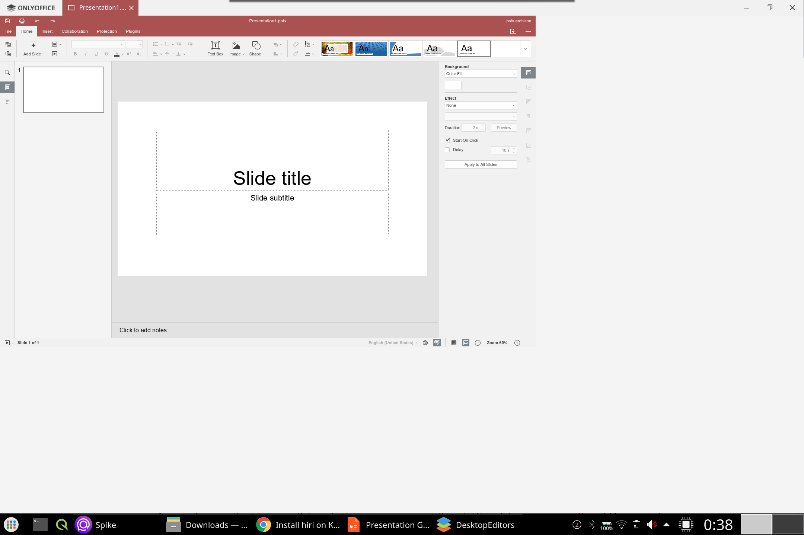Click the Copy icon in the toolbar
Screen dimensions: 804x535
(8, 44)
